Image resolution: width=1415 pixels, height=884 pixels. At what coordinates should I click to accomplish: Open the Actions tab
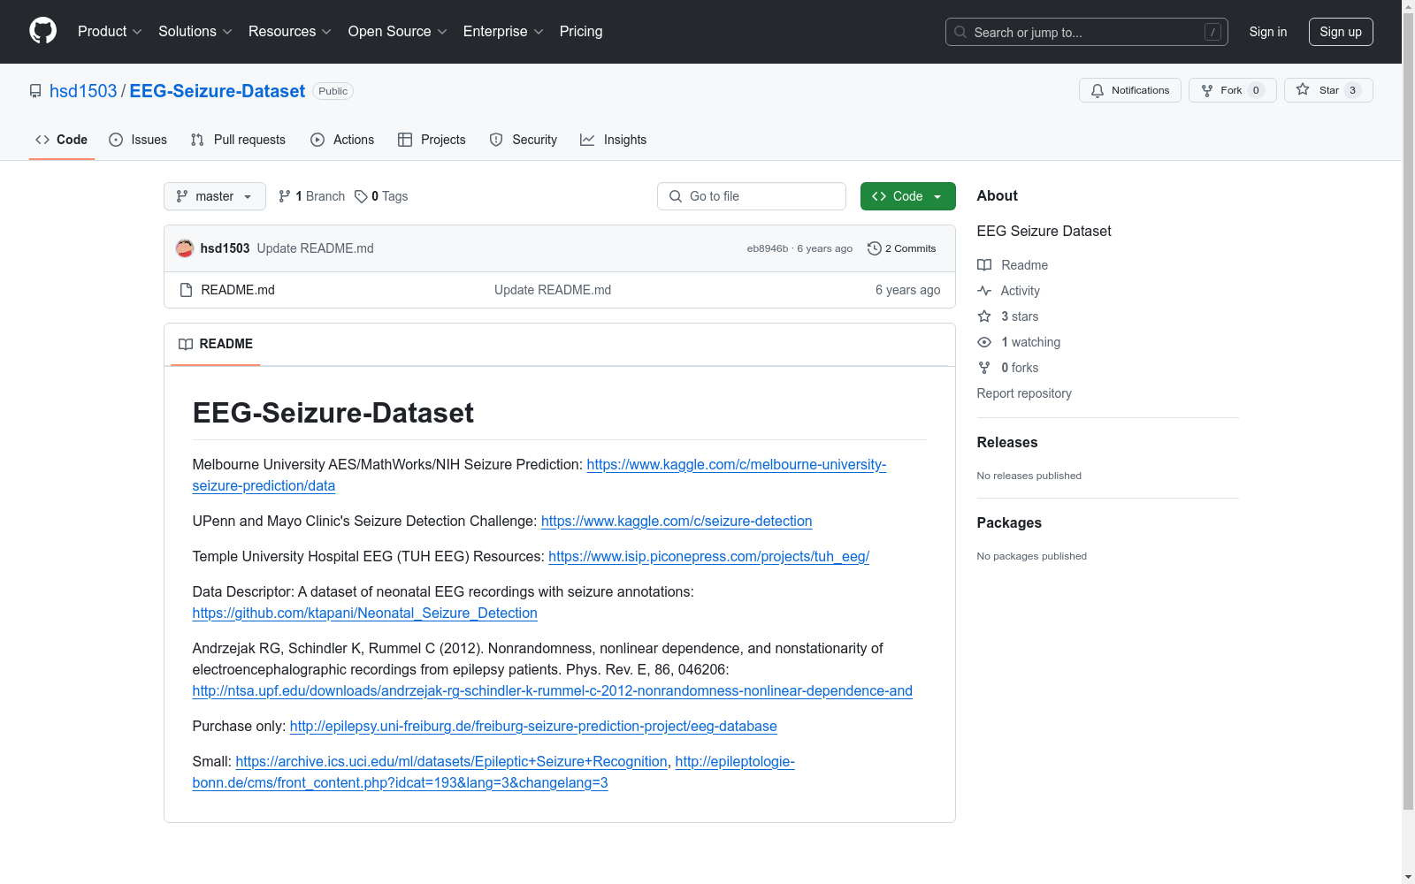(x=342, y=140)
